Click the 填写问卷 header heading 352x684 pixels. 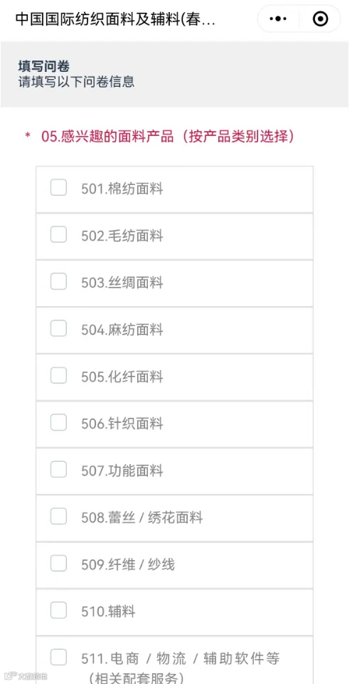point(43,66)
